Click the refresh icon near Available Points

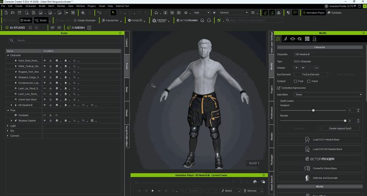360,6
